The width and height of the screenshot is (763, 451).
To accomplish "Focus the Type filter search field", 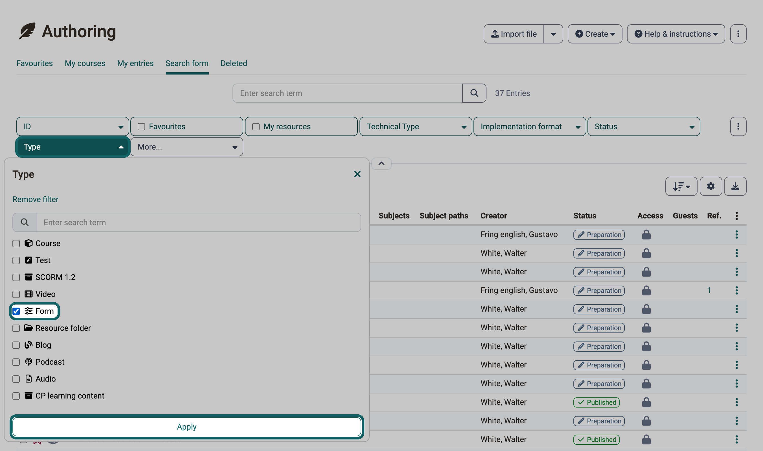I will point(199,222).
